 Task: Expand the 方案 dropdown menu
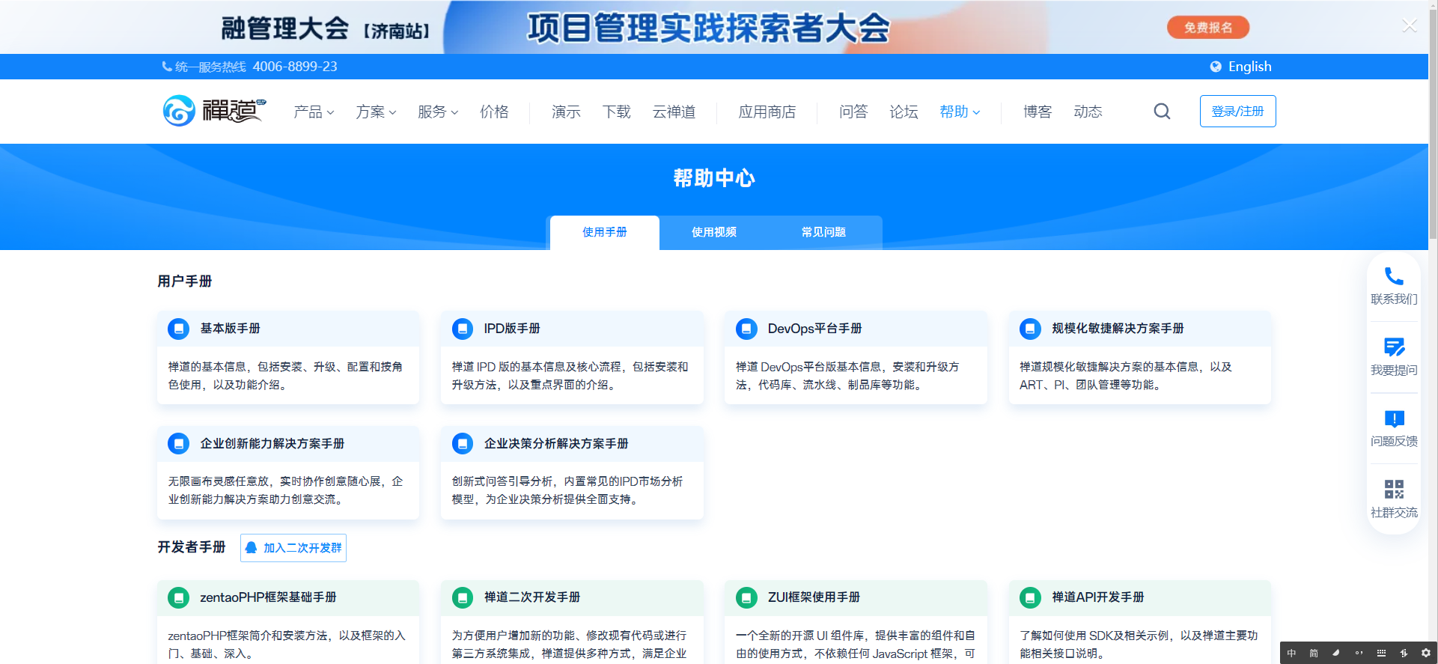pyautogui.click(x=376, y=112)
